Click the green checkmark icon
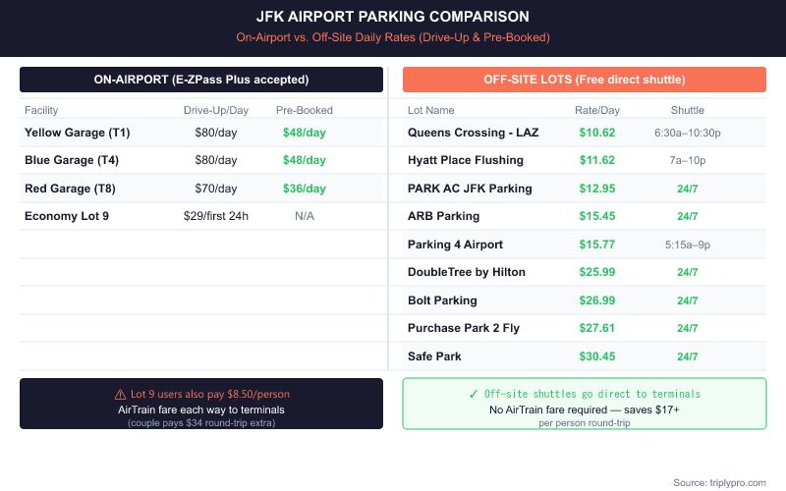Screen dimensions: 786x491 [474, 394]
